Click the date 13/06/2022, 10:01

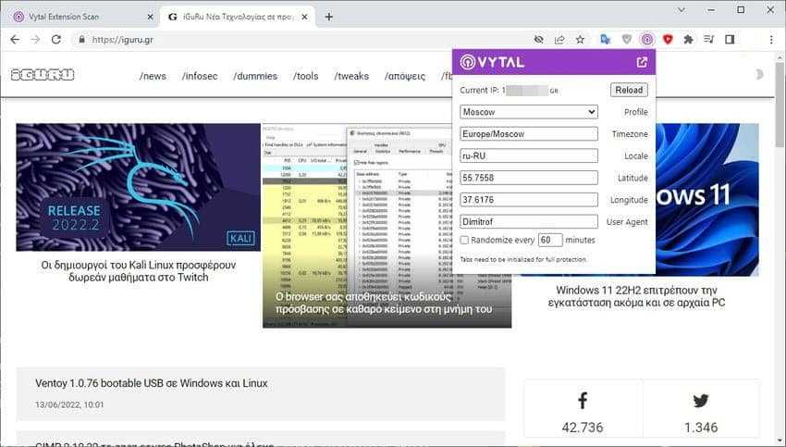coord(69,404)
